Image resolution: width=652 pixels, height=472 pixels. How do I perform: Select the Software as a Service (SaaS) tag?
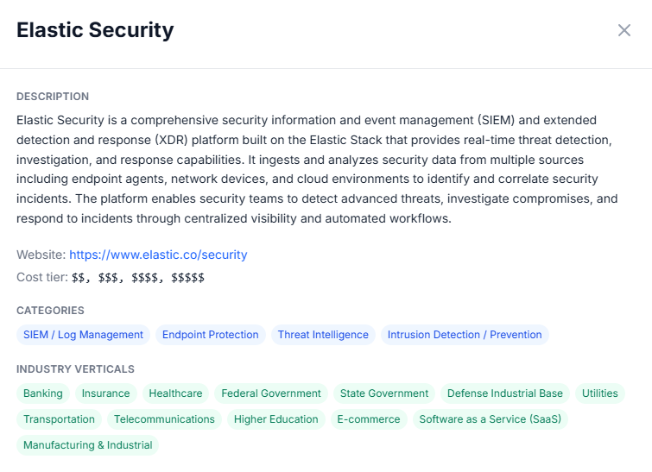pyautogui.click(x=491, y=419)
